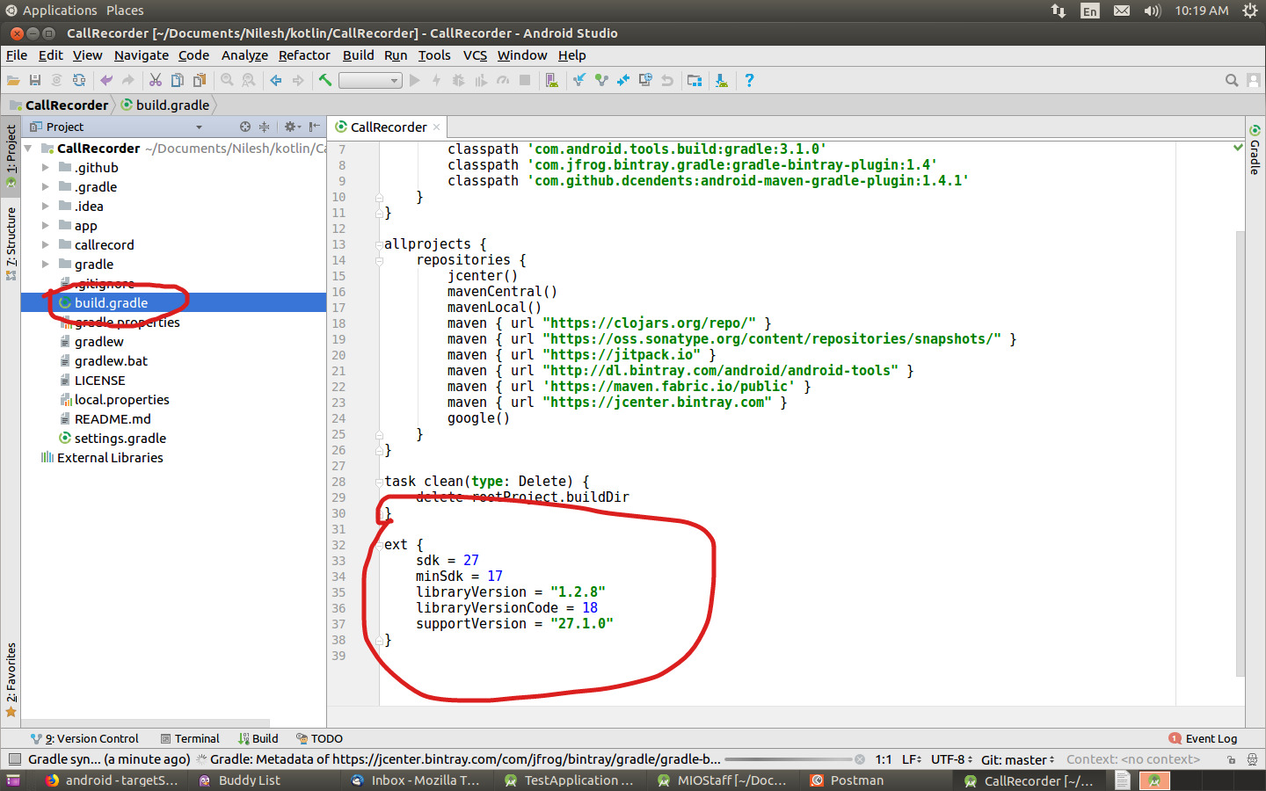Click the editor vertical scrollbar
This screenshot has height=791, width=1266.
[1241, 453]
